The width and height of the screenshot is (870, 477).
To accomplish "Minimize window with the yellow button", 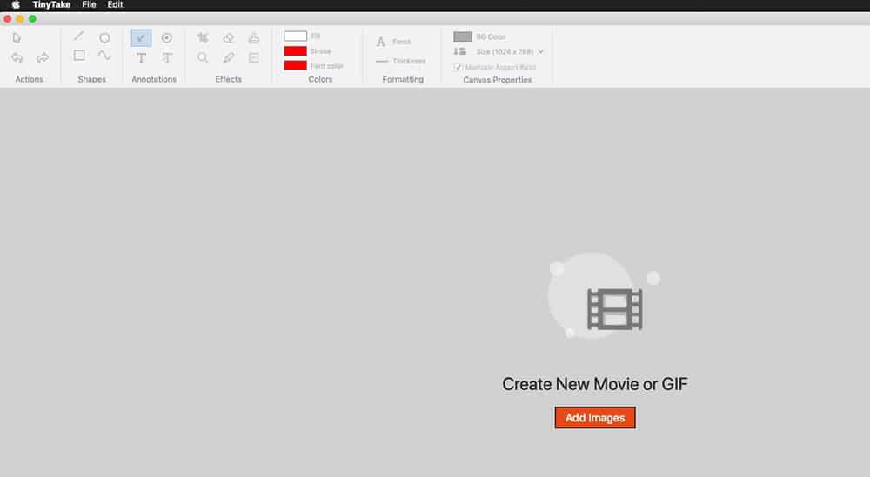I will coord(20,19).
